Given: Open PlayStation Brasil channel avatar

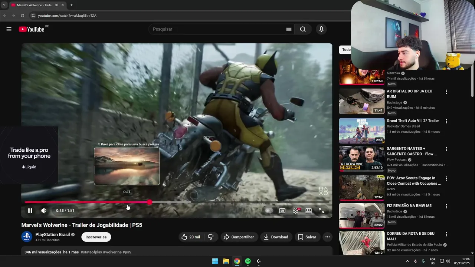Looking at the screenshot, I should (x=27, y=237).
